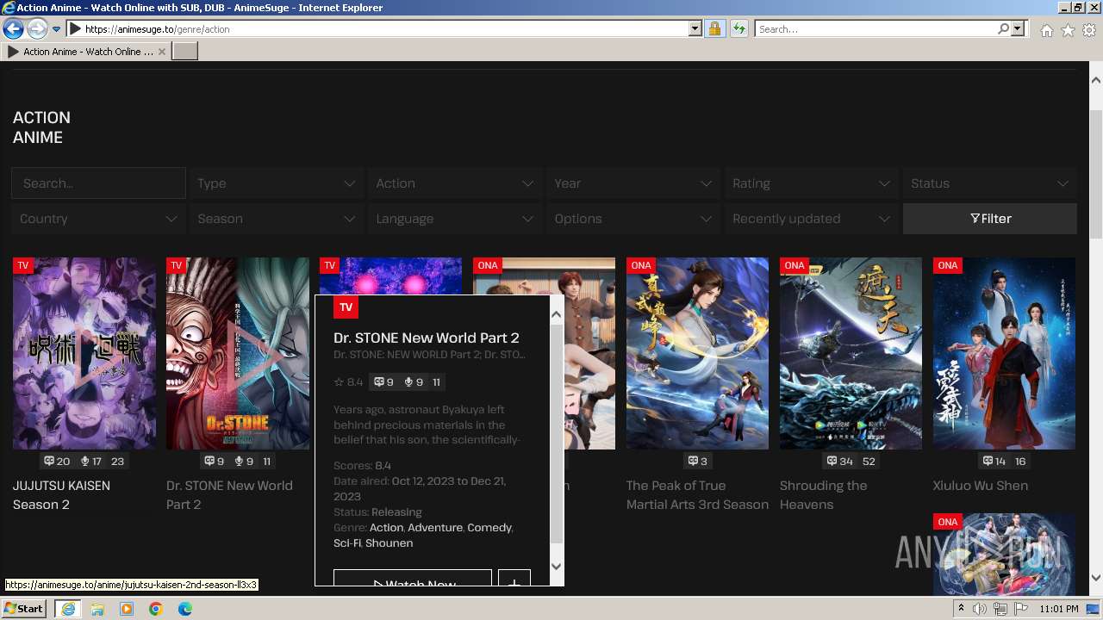Open the Type filter dropdown
The image size is (1103, 620).
click(277, 183)
